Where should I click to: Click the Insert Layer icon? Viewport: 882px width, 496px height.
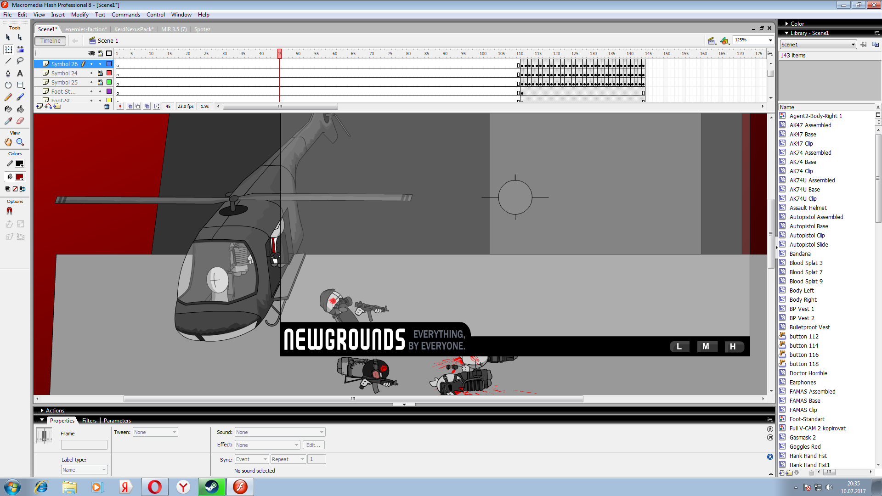pos(40,106)
